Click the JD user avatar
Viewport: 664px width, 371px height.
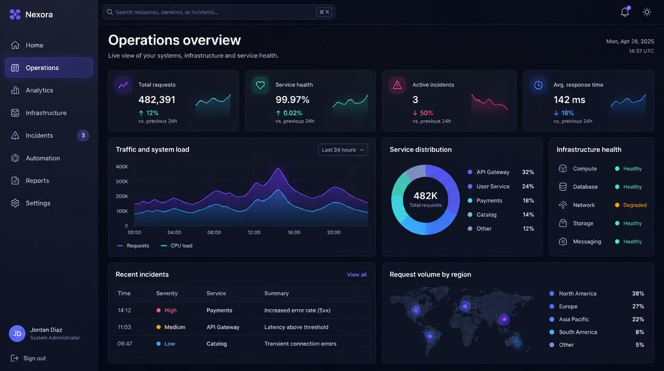point(17,333)
